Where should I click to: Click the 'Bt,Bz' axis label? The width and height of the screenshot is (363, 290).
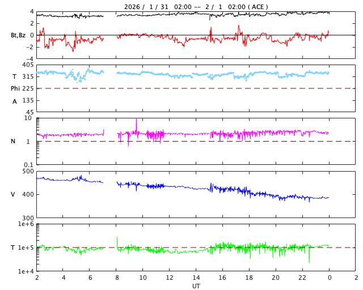pos(18,35)
